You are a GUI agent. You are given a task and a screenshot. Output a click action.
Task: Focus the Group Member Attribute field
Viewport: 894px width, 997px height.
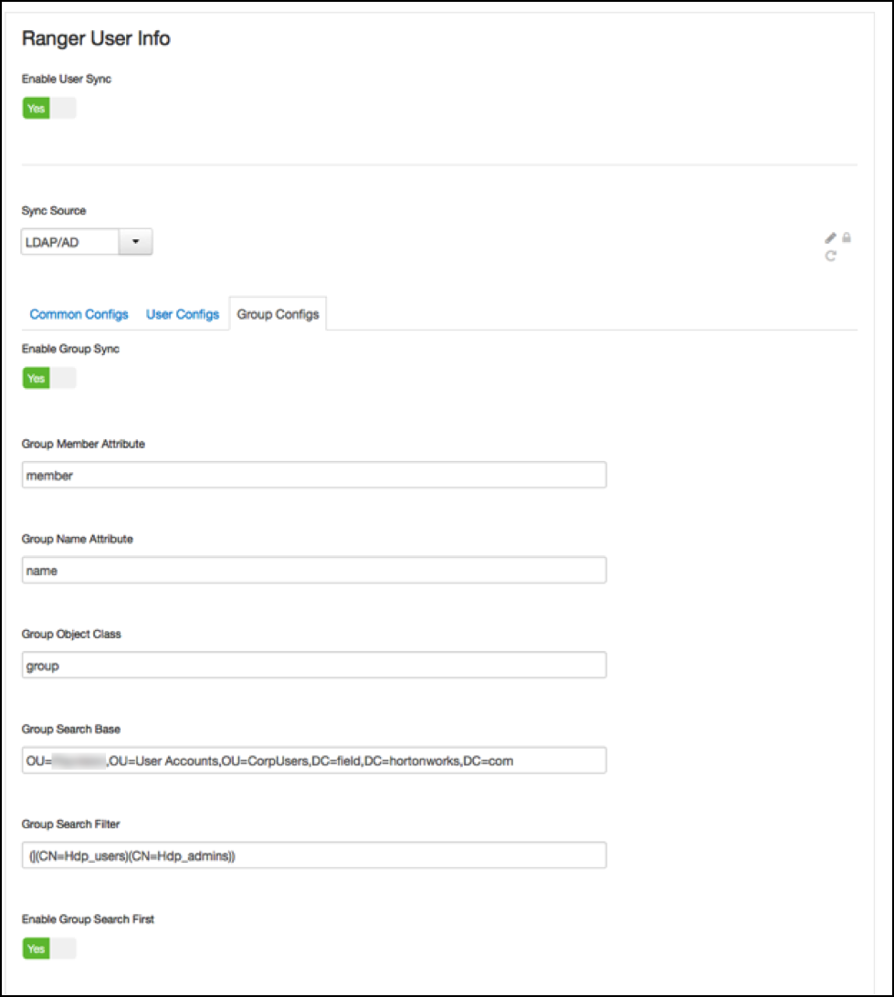point(314,475)
